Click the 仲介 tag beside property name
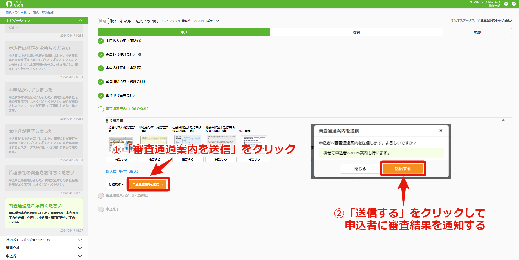 [x=113, y=21]
